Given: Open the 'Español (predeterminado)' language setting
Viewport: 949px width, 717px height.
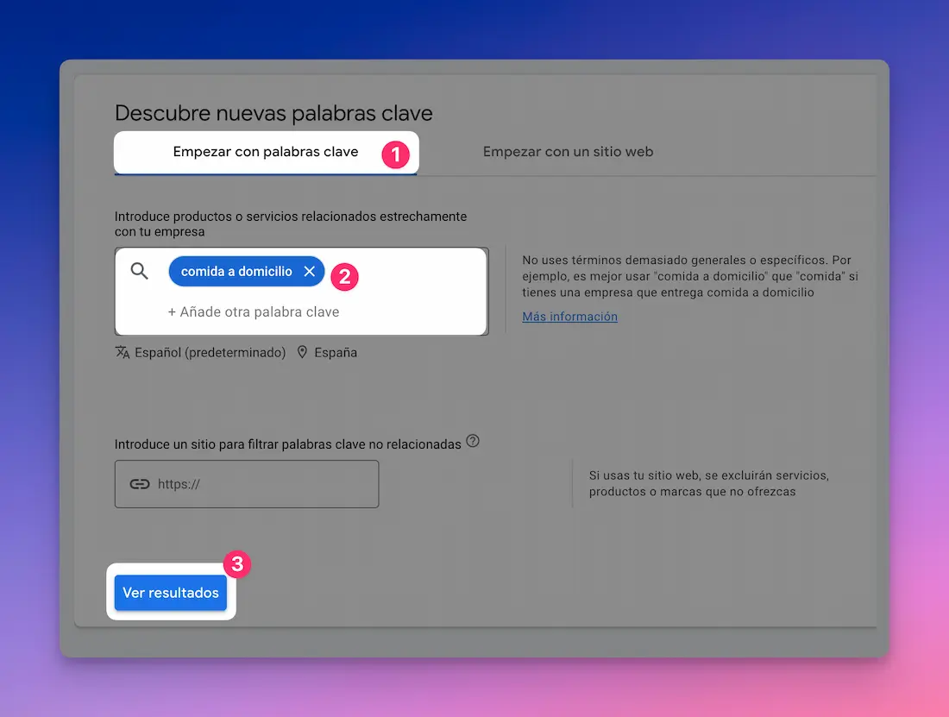Looking at the screenshot, I should coord(210,352).
